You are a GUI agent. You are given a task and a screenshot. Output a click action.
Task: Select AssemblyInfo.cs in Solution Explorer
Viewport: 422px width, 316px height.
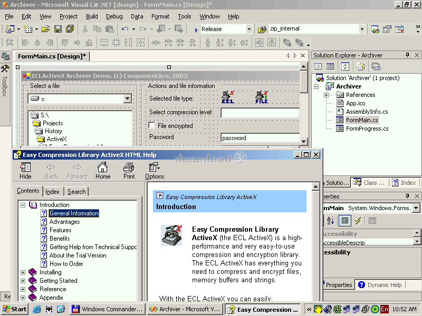(367, 112)
